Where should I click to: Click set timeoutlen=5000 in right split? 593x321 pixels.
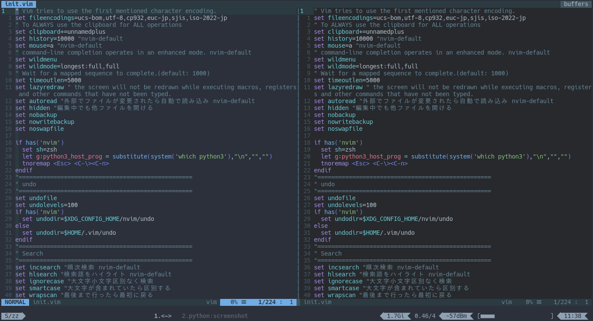[347, 80]
